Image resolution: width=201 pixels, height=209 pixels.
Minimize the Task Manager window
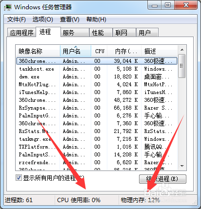155,5
